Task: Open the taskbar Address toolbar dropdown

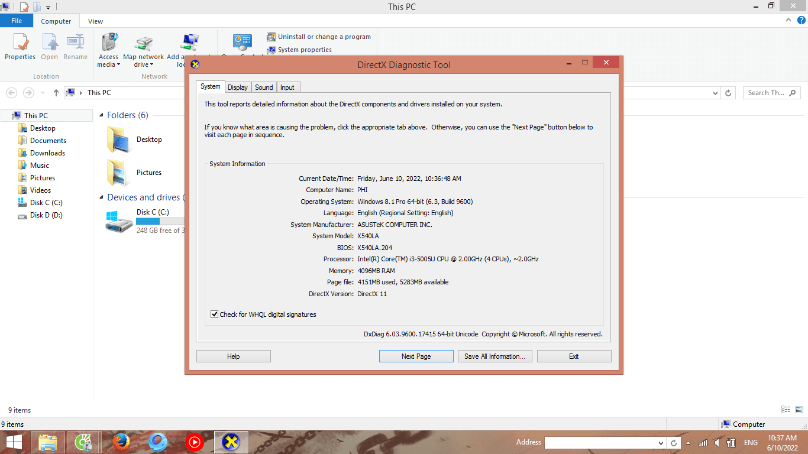Action: pyautogui.click(x=661, y=443)
